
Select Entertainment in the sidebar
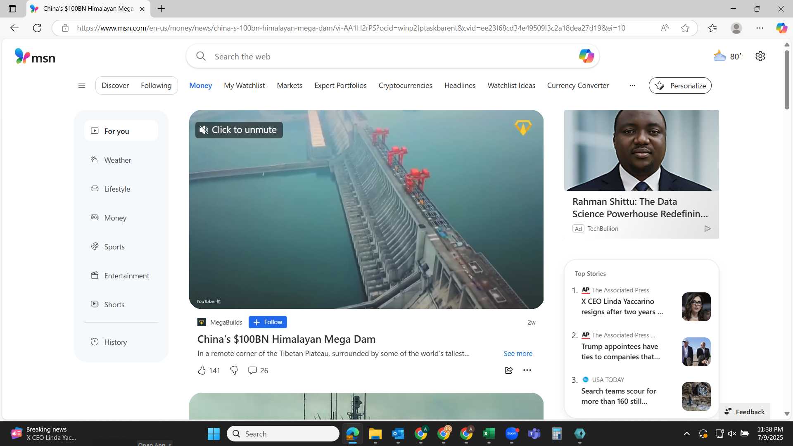[121, 275]
